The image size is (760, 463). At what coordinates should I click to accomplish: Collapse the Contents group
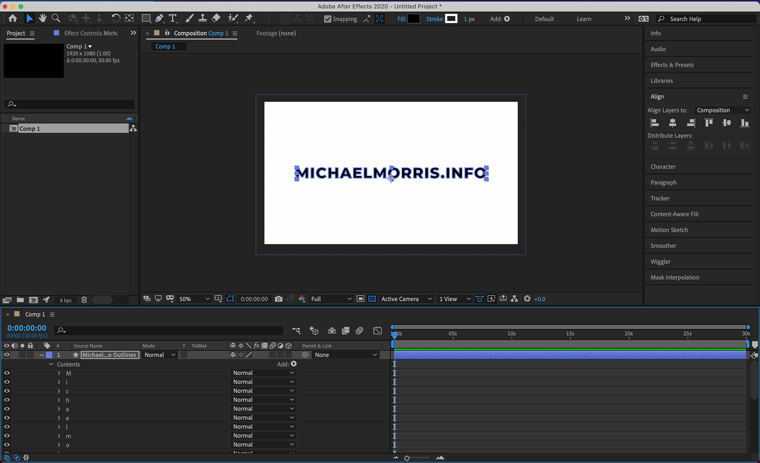pyautogui.click(x=51, y=364)
